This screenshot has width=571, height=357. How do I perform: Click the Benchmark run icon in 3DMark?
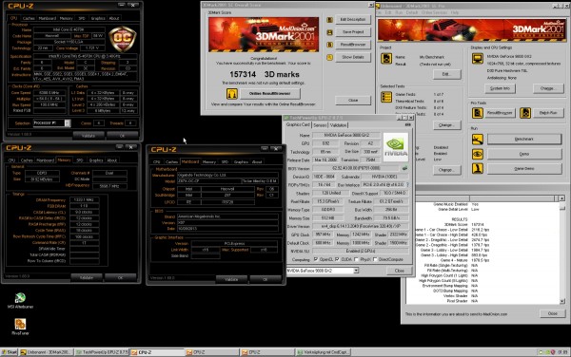coord(478,139)
